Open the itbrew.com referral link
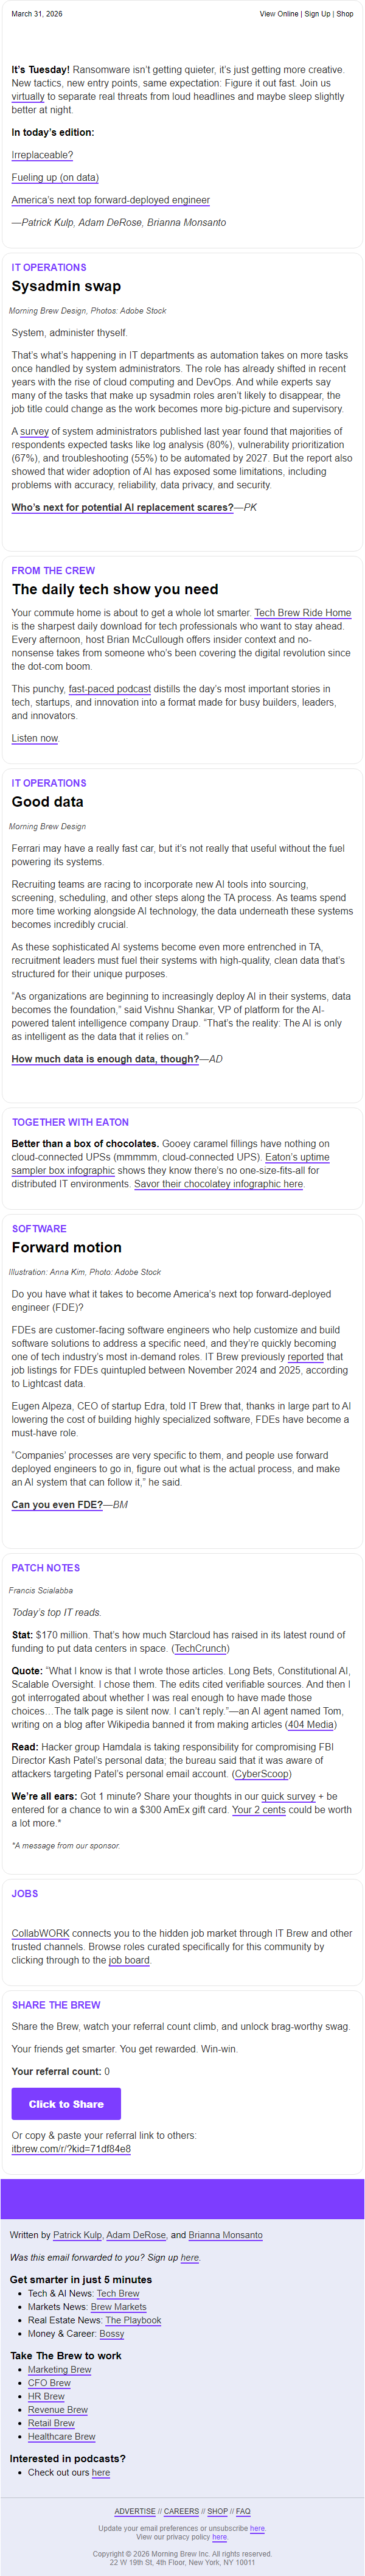 click(71, 2148)
